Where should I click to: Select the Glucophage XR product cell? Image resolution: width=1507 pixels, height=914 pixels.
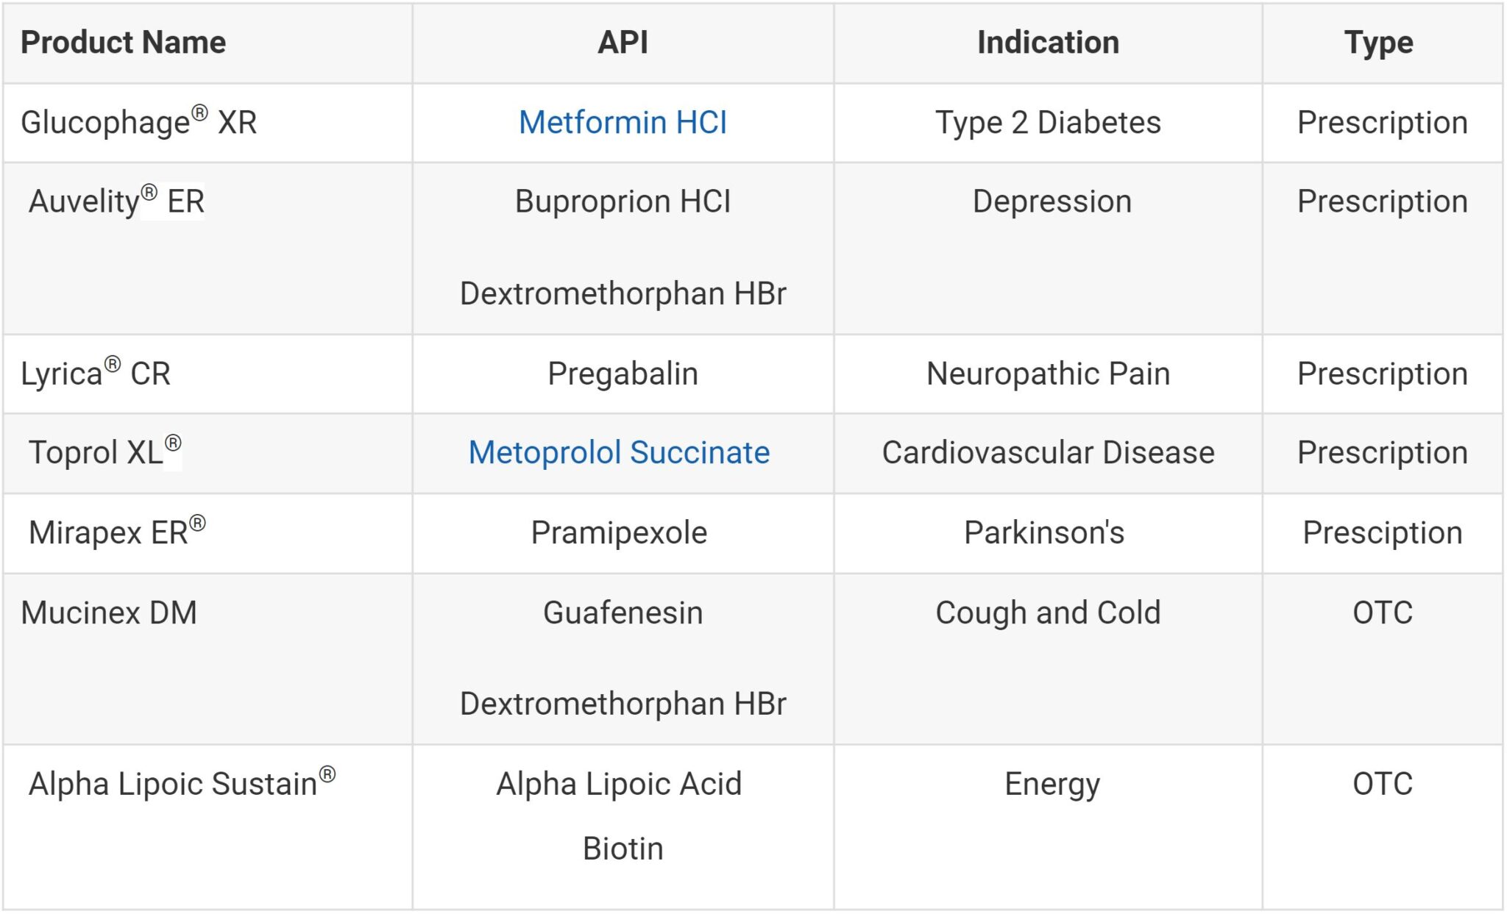(138, 122)
